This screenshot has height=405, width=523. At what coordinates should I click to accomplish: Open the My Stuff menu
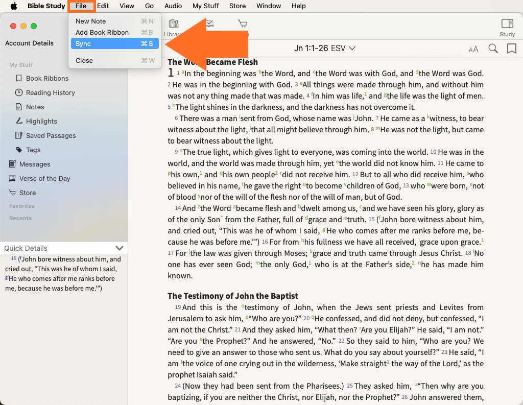click(x=205, y=6)
